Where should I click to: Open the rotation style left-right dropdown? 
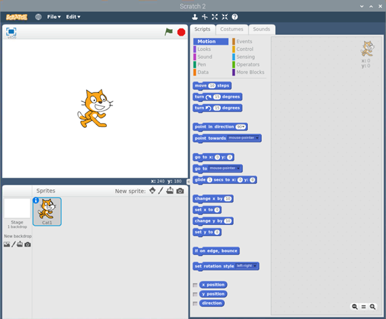[246, 266]
